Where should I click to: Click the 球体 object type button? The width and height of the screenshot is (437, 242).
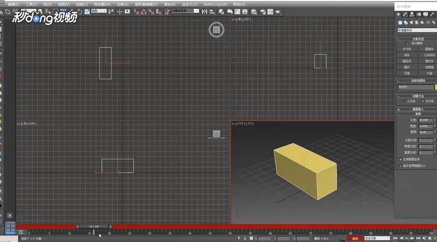point(407,55)
